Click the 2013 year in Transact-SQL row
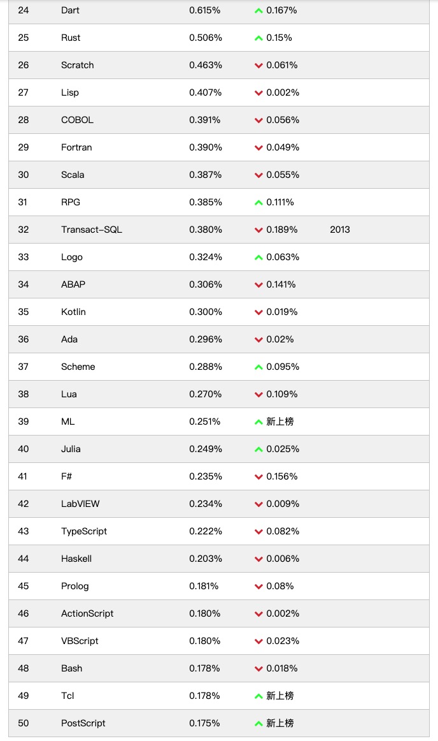Screen dimensions: 438x741 [x=340, y=230]
